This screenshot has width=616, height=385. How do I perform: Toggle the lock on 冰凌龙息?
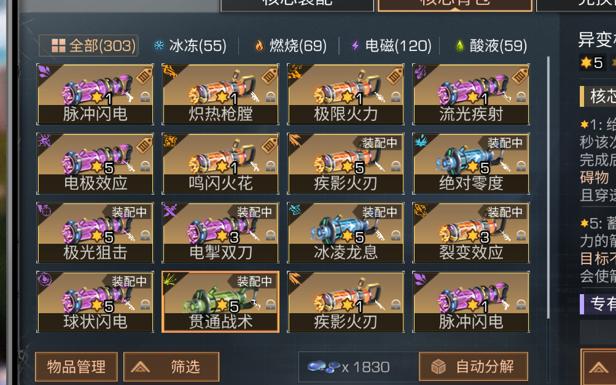(396, 235)
